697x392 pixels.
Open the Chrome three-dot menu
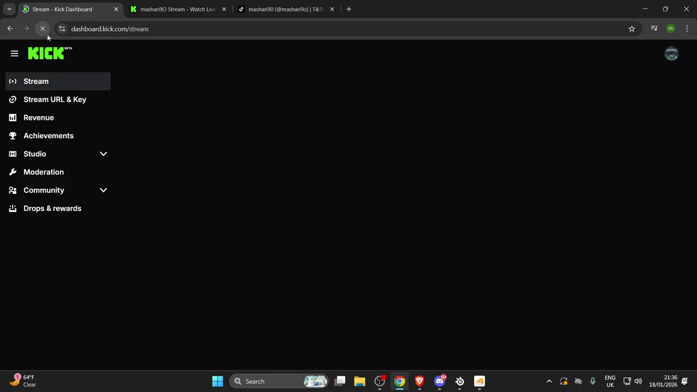[x=687, y=29]
